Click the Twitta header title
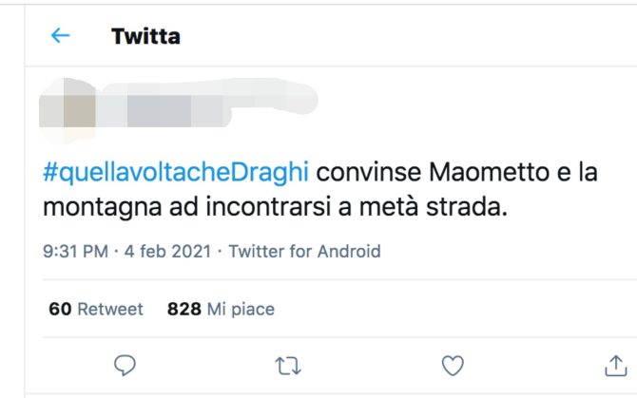The image size is (637, 398). coord(145,37)
